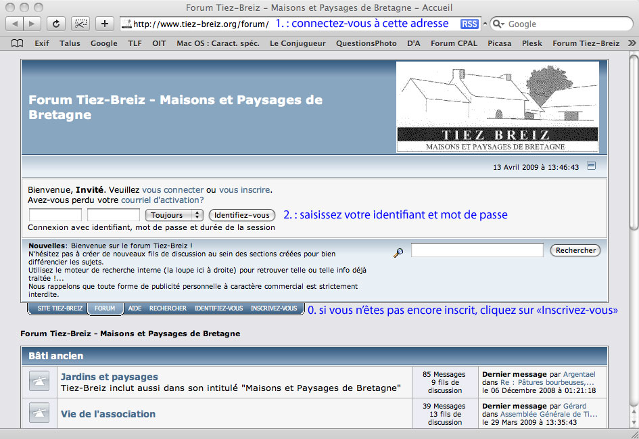Screen dimensions: 639x439
Task: Collapse the header with the minus icon
Action: point(591,166)
